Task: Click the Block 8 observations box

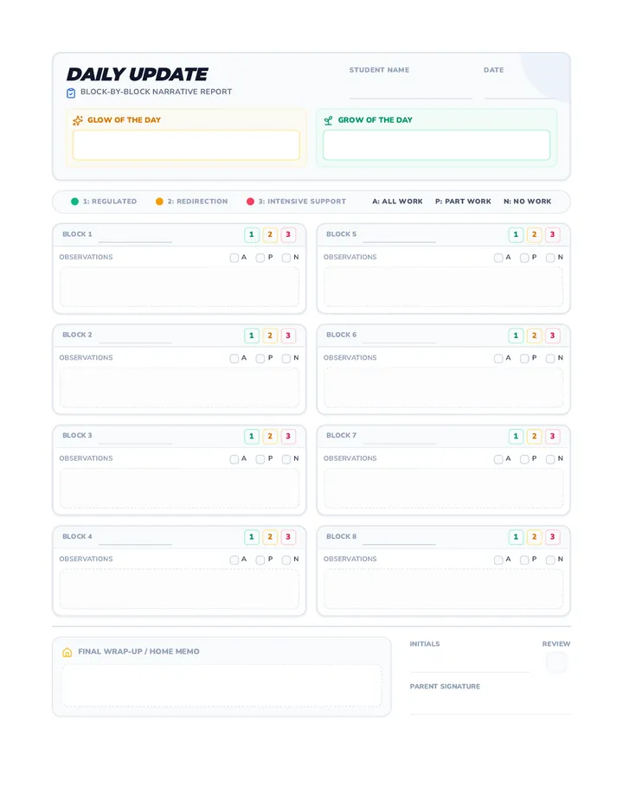Action: [444, 590]
